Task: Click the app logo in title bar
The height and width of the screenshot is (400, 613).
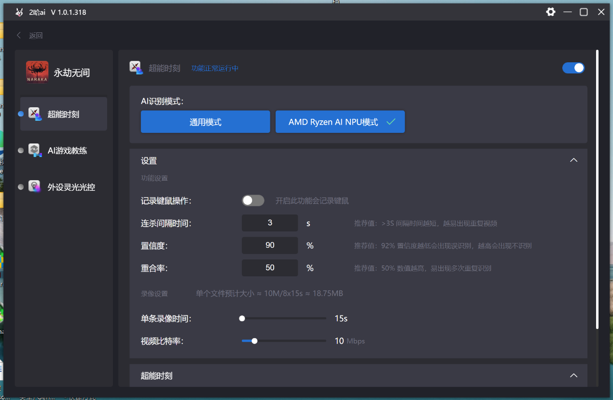Action: tap(19, 13)
